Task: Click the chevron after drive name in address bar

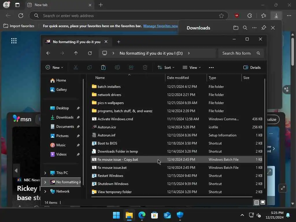Action: click(x=189, y=53)
